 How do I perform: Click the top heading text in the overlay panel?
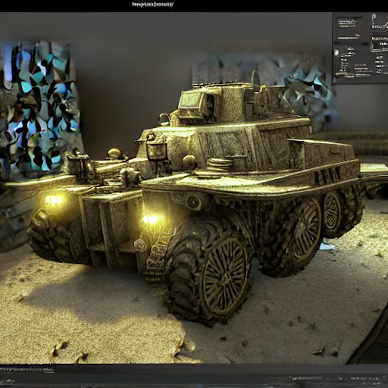(346, 23)
